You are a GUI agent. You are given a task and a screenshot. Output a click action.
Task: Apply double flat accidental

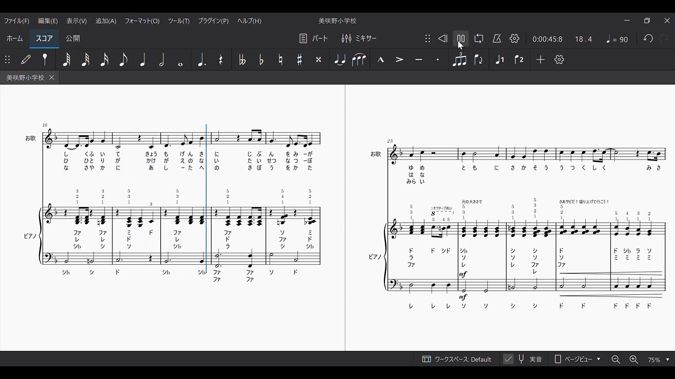tap(242, 59)
